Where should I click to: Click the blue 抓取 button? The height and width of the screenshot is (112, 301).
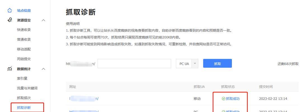click(x=217, y=63)
